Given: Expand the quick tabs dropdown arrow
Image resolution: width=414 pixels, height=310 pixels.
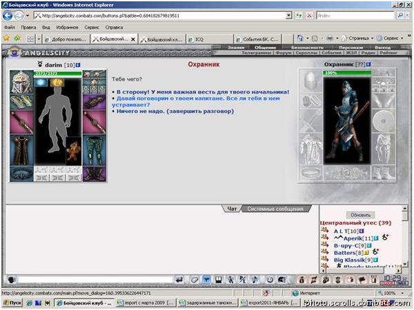Looking at the screenshot, I should pos(39,39).
